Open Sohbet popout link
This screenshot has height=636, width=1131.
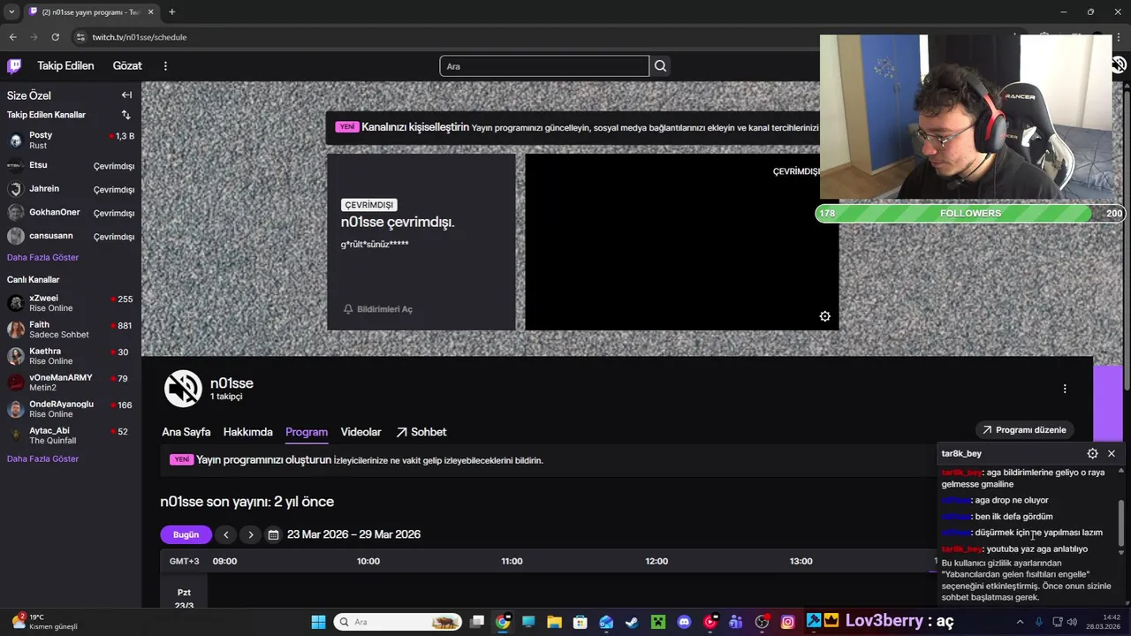click(x=421, y=432)
